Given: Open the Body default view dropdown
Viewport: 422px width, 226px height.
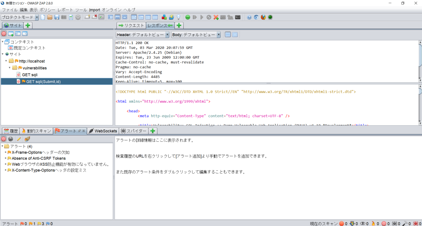Looking at the screenshot, I should pos(219,35).
